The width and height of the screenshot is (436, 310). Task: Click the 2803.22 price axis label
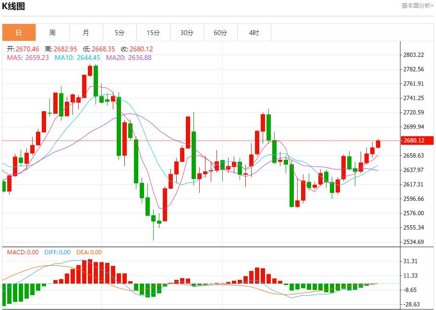tap(413, 55)
